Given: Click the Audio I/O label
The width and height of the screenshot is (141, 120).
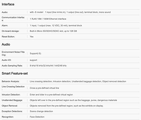Looking at the screenshot, I should coord(6,60).
